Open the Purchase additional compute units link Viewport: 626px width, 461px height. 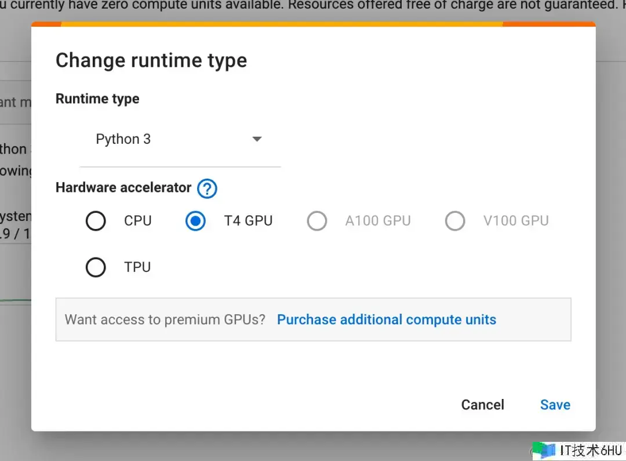387,320
